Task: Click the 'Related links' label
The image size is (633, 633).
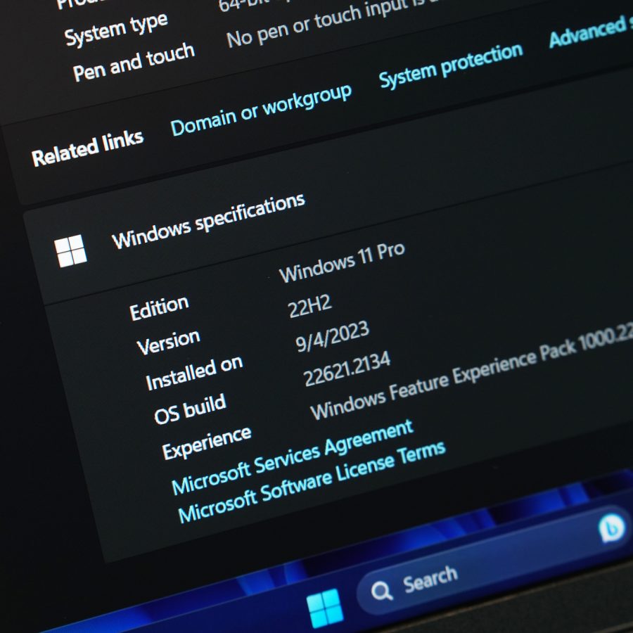Action: tap(88, 148)
